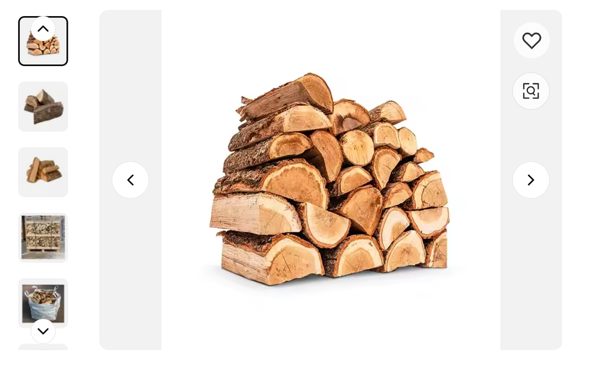
Task: Move thumbnail list down with chevron arrow
Action: (43, 331)
